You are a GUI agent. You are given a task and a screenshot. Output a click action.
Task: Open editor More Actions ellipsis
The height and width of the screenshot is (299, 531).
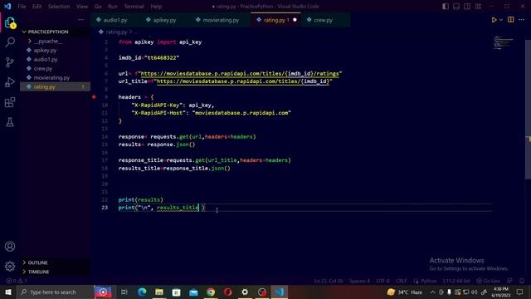tap(522, 20)
